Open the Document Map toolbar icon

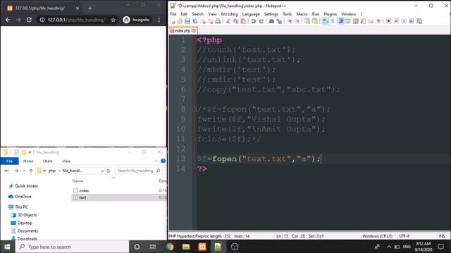point(355,21)
